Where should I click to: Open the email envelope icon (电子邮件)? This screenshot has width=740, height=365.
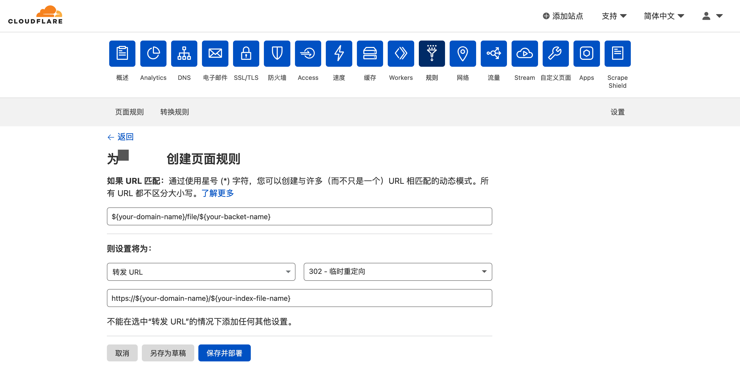pos(215,54)
